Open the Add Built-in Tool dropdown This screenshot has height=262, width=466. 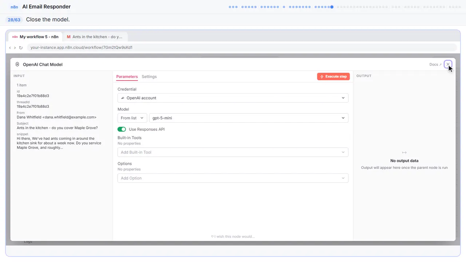click(x=233, y=152)
